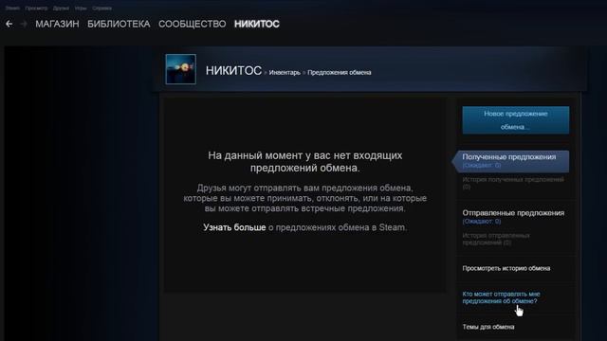Image resolution: width=607 pixels, height=341 pixels.
Task: Switch to the СООБЩЕСТВО section
Action: click(x=193, y=24)
